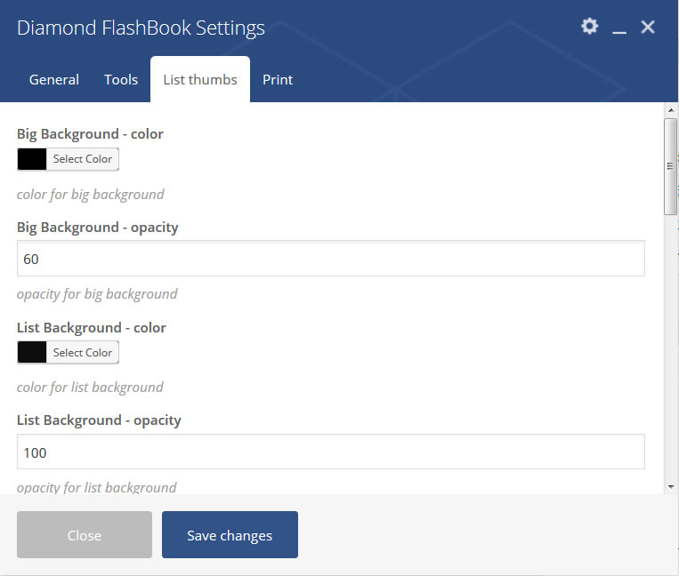
Task: Click the gray Close button
Action: pos(85,535)
